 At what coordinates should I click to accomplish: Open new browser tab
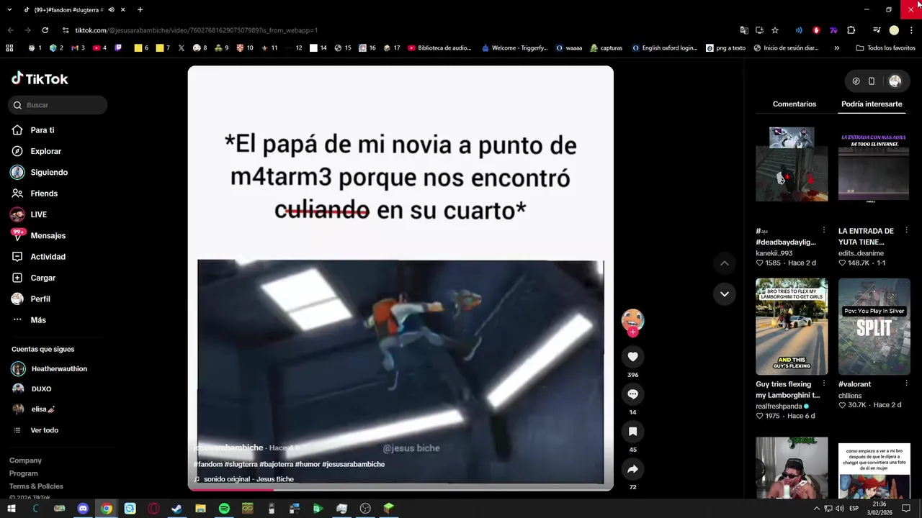[140, 9]
